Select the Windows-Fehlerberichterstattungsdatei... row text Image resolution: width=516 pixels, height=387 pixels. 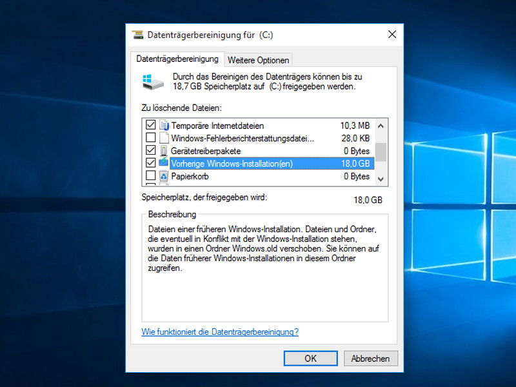point(243,138)
